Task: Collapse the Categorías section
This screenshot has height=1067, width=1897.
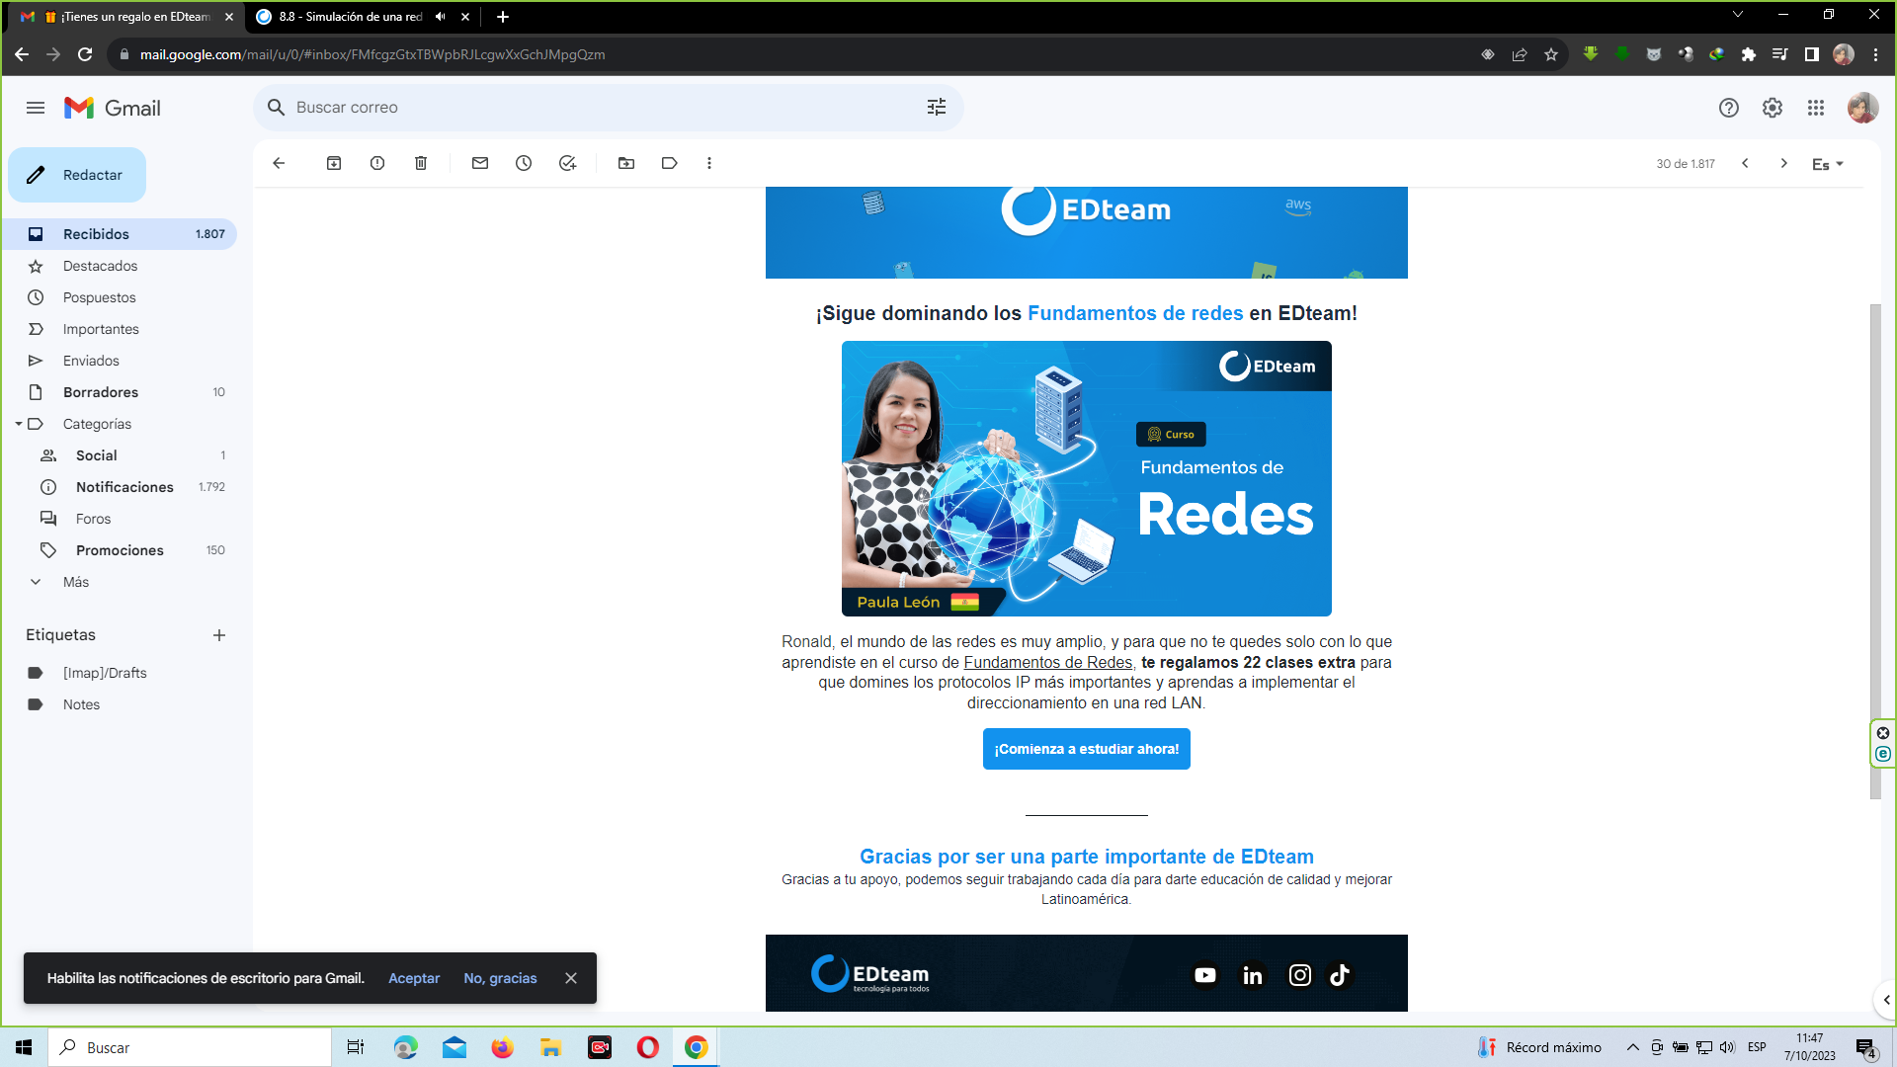Action: click(x=19, y=424)
